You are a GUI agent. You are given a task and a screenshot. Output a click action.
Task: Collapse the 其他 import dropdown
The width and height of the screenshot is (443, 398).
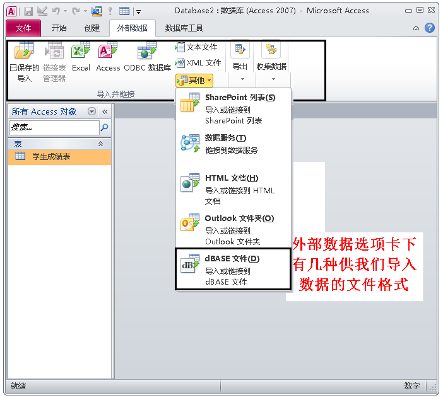[194, 81]
